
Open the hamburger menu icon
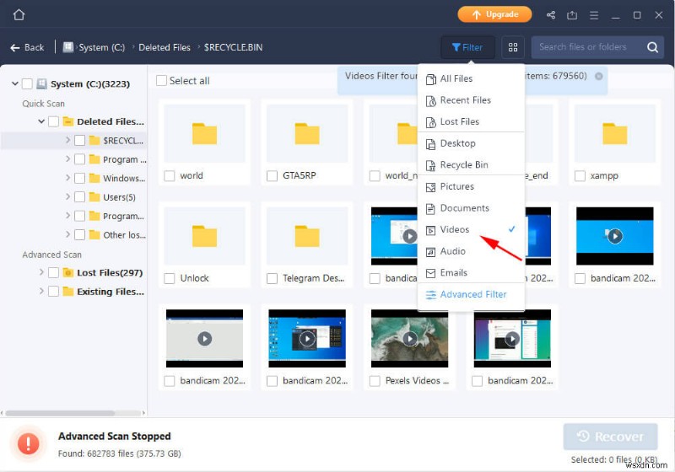tap(594, 15)
